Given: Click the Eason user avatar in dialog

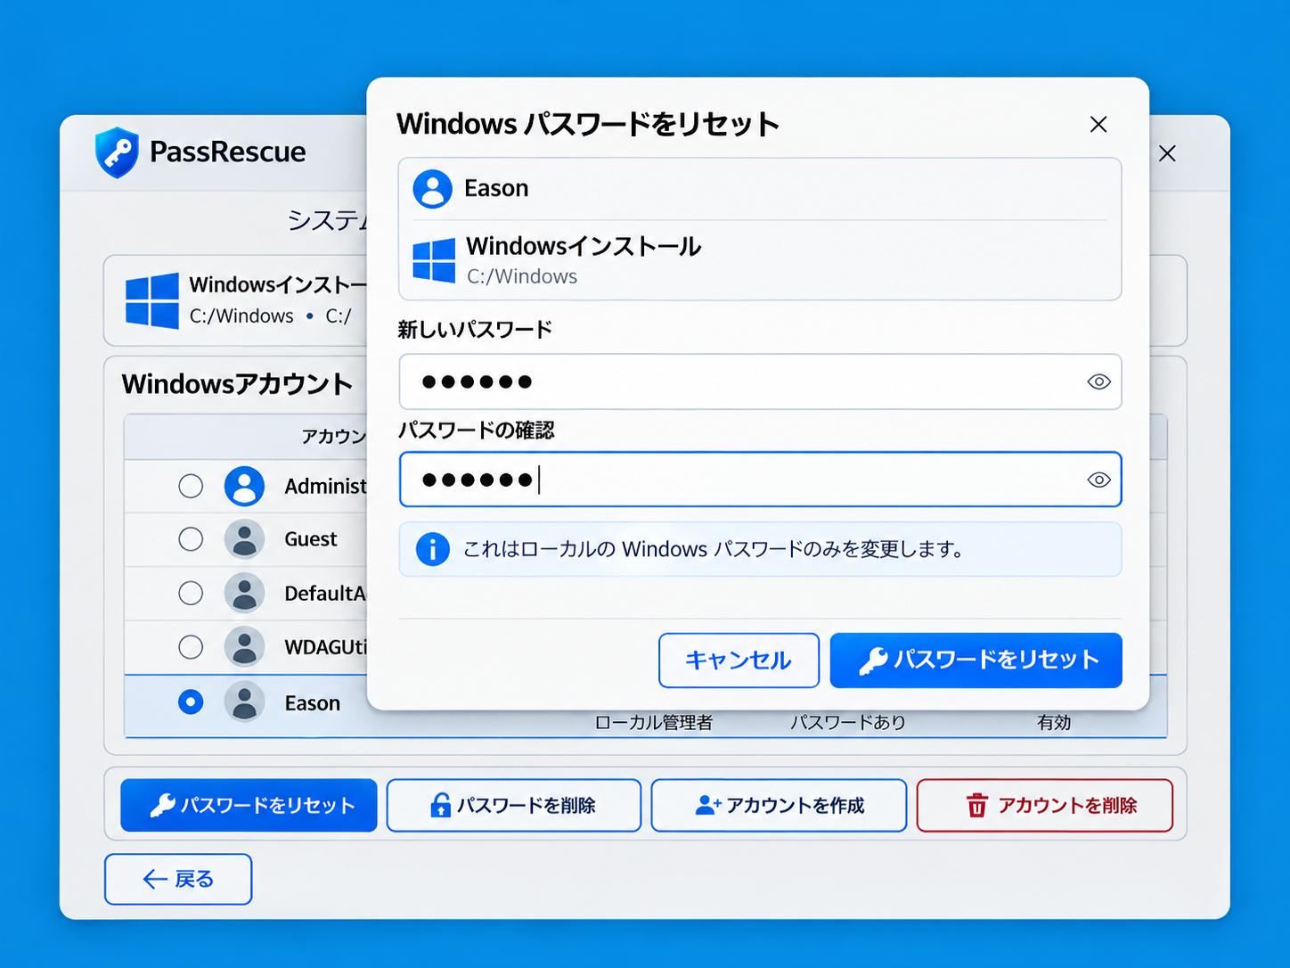Looking at the screenshot, I should click(x=432, y=189).
